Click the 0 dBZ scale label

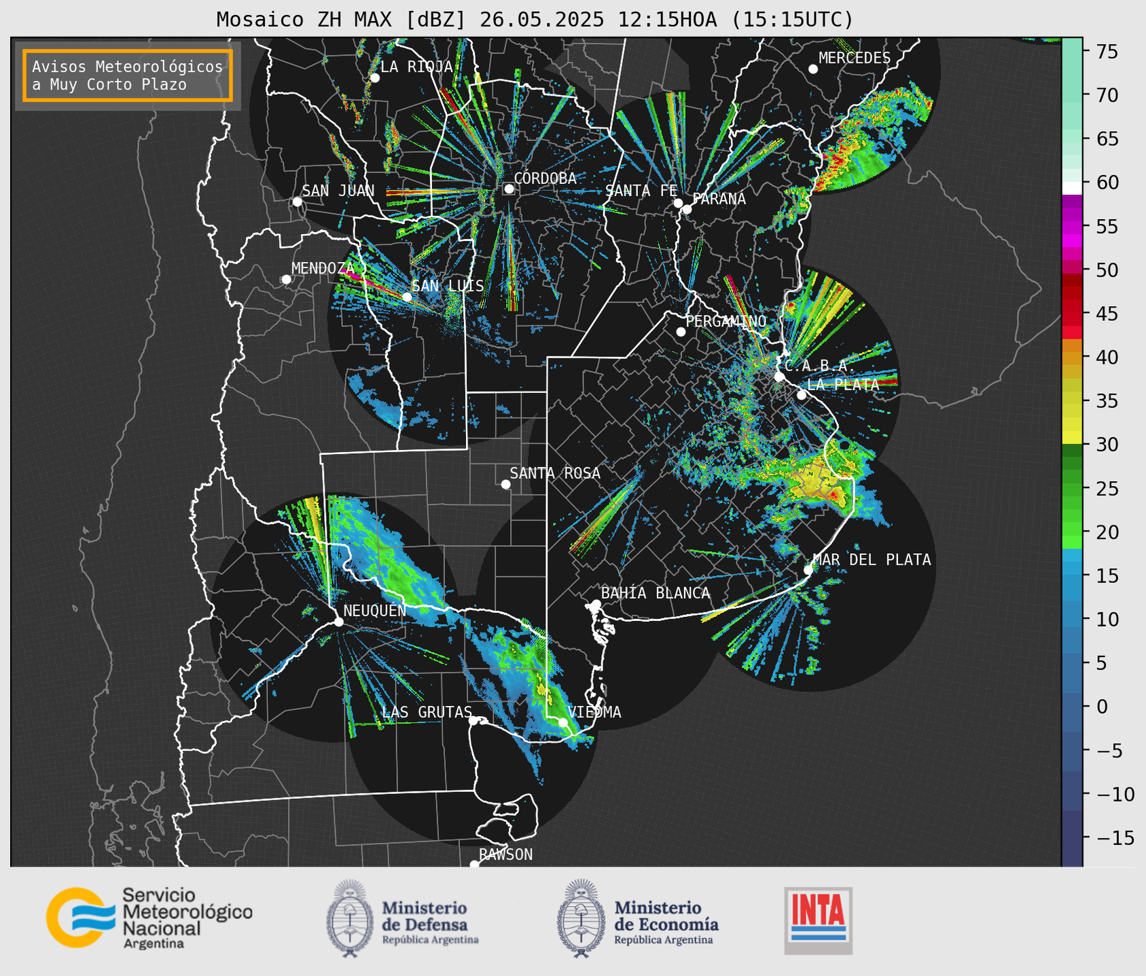point(1101,707)
